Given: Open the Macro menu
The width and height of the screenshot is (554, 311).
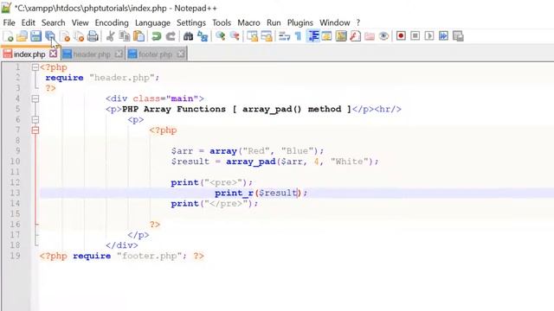Looking at the screenshot, I should point(248,22).
